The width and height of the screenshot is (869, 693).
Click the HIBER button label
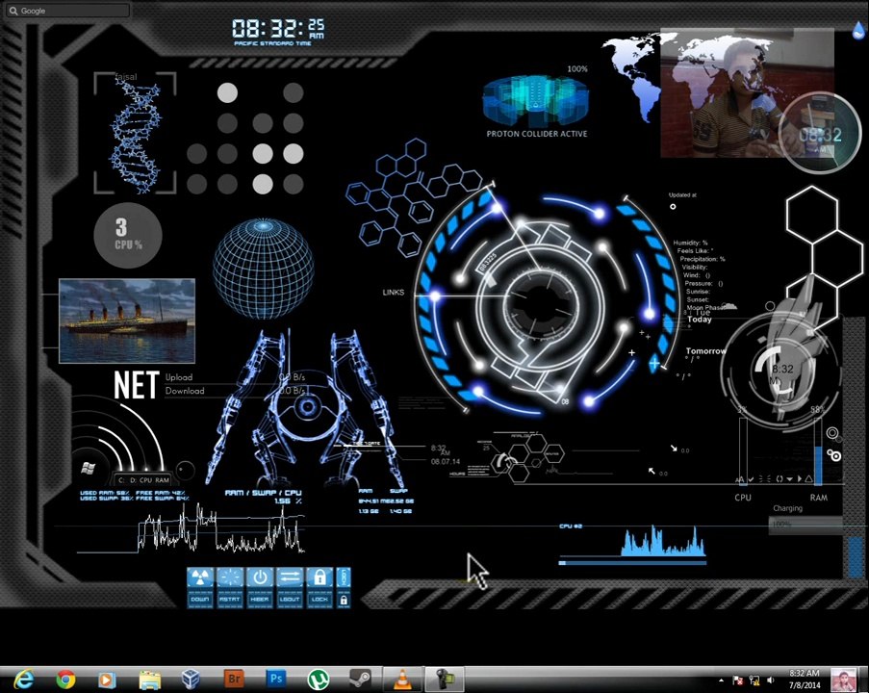tap(260, 600)
